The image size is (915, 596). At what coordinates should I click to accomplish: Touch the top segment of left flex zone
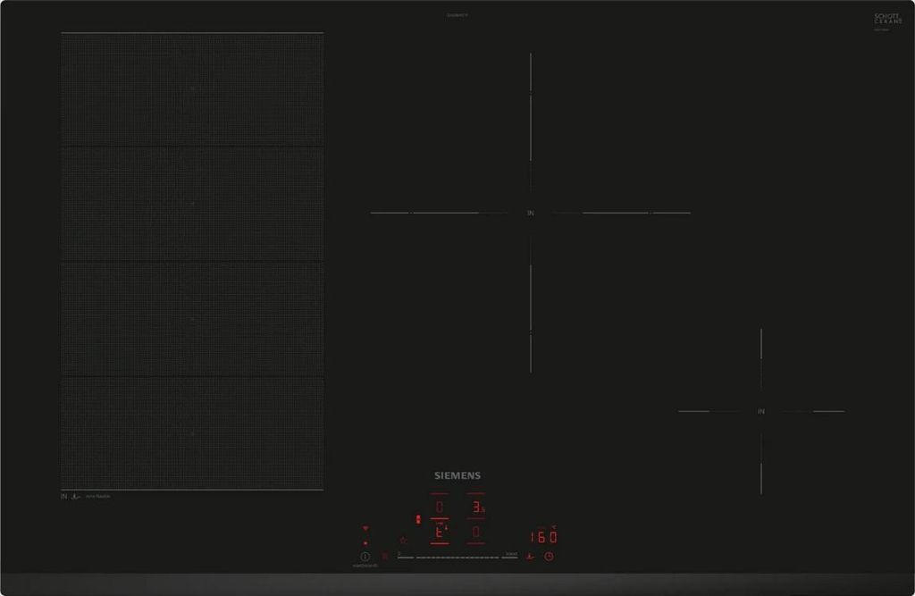point(192,90)
